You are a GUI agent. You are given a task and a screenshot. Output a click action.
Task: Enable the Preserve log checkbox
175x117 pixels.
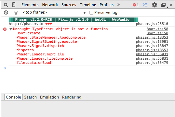91,13
